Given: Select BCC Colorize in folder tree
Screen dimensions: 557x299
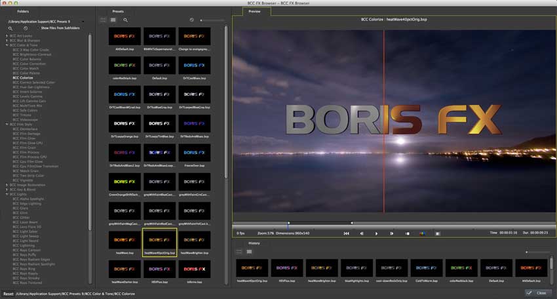Looking at the screenshot, I should pyautogui.click(x=23, y=77).
